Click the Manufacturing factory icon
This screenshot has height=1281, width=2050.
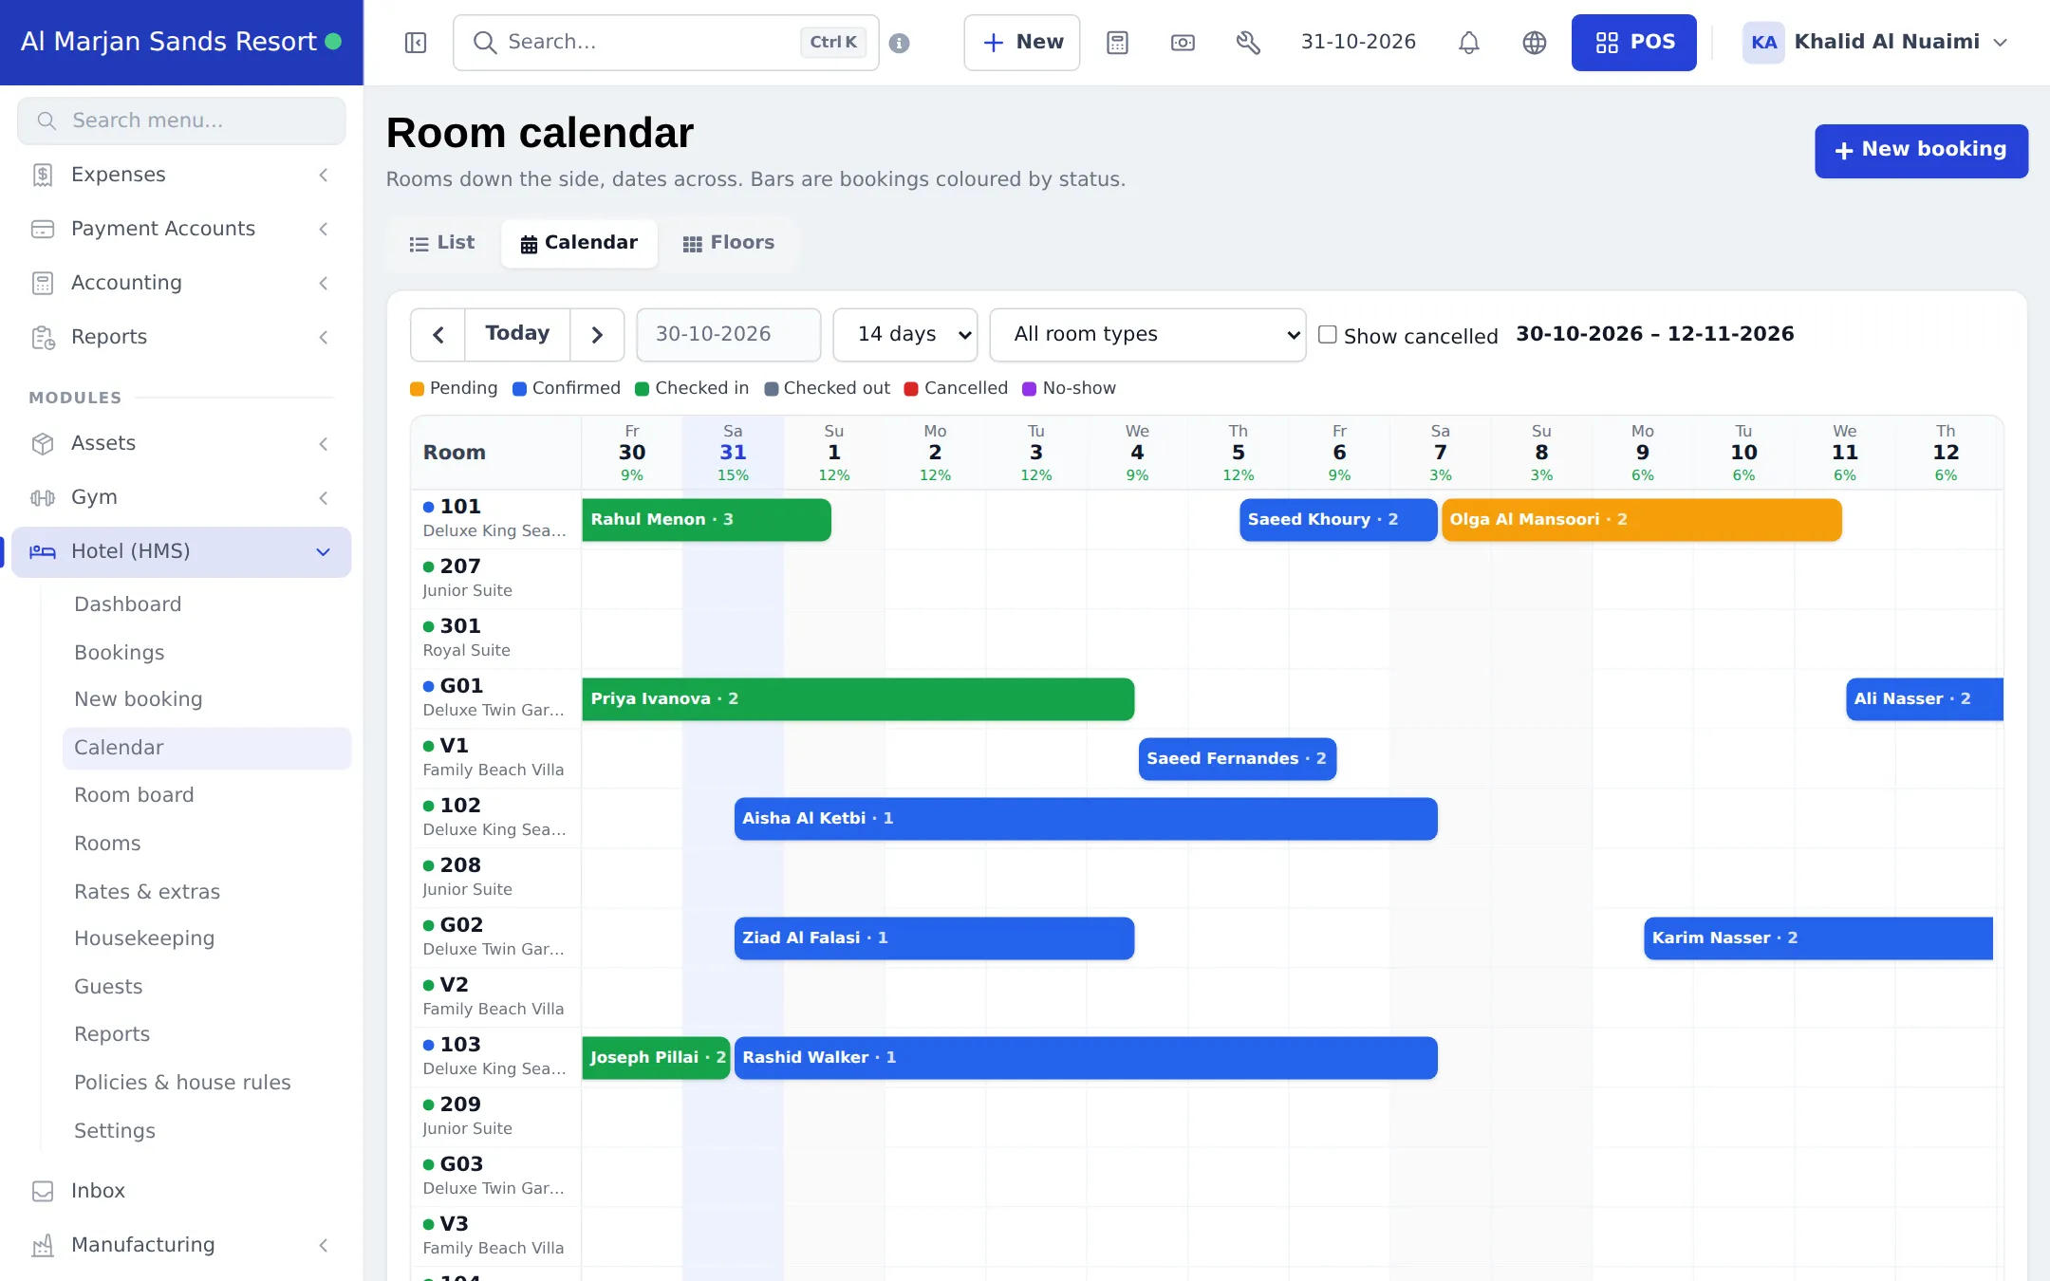(x=43, y=1245)
